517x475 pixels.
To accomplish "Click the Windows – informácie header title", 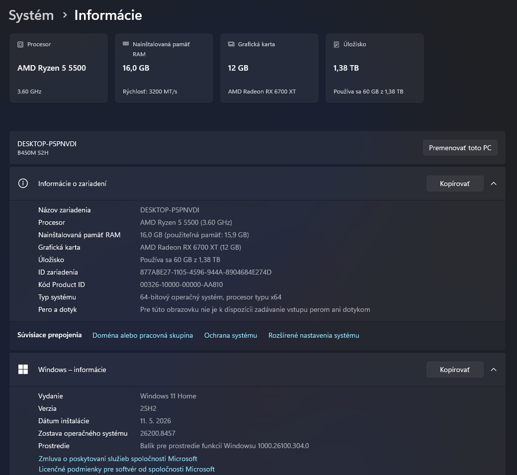I will click(x=72, y=370).
